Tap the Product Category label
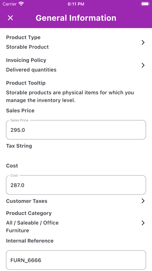The height and width of the screenshot is (271, 152). (x=29, y=213)
